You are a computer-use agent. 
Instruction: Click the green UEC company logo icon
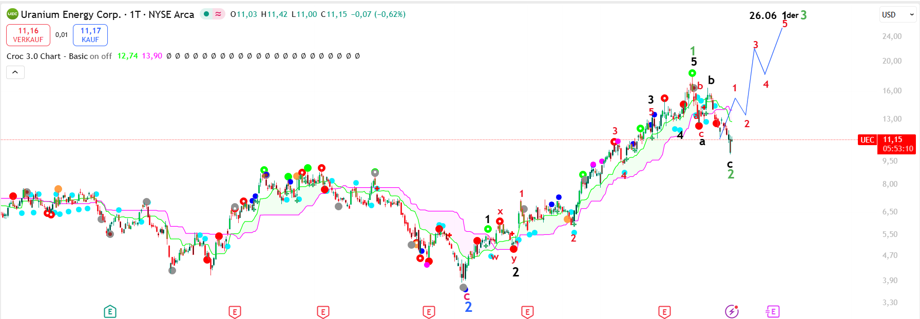point(12,14)
